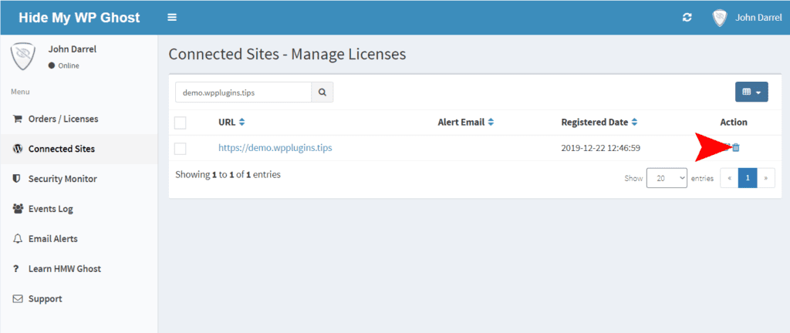Sort table by Alert Email column

[x=466, y=123]
